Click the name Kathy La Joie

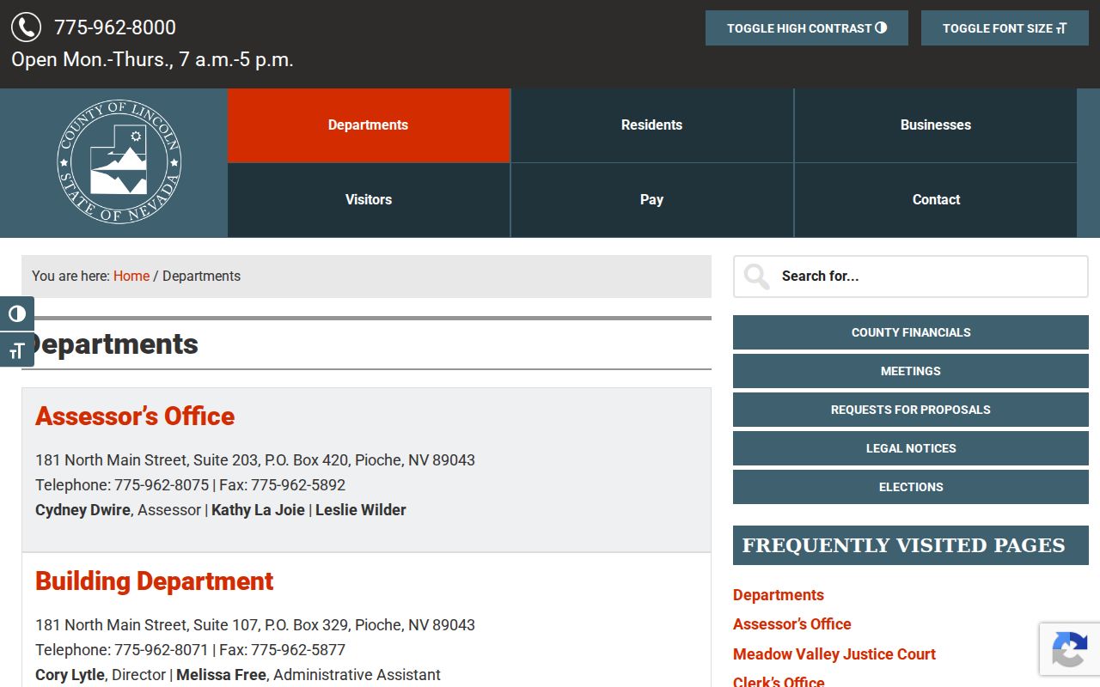click(x=258, y=510)
